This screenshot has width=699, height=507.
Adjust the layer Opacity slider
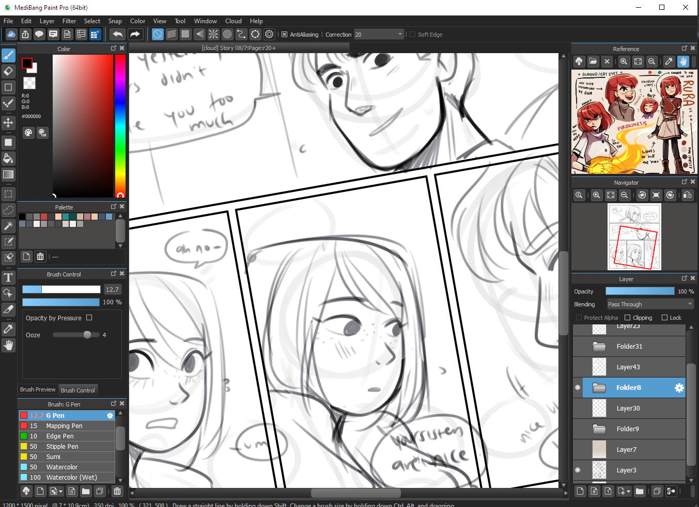pyautogui.click(x=640, y=291)
